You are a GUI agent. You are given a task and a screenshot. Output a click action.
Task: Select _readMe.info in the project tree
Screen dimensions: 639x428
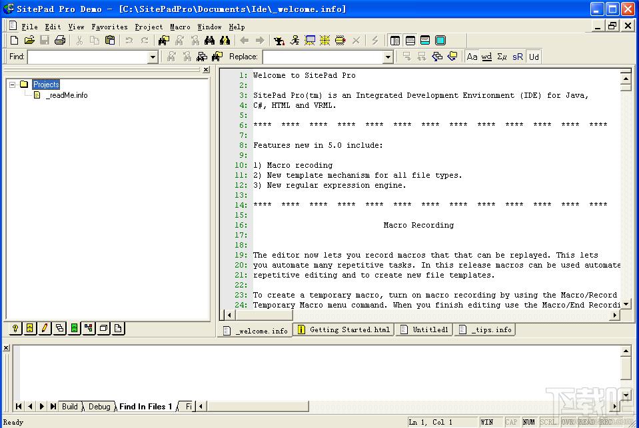[67, 95]
